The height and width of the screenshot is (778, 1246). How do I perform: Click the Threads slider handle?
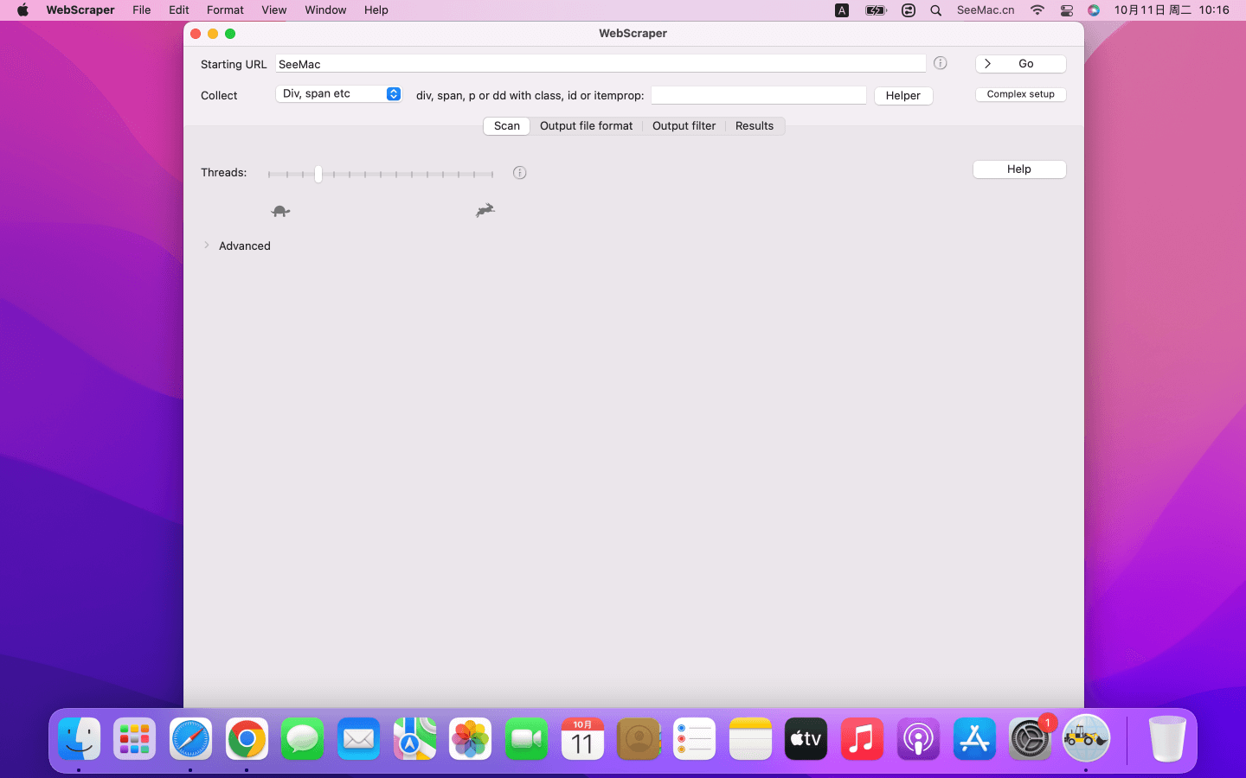[318, 174]
